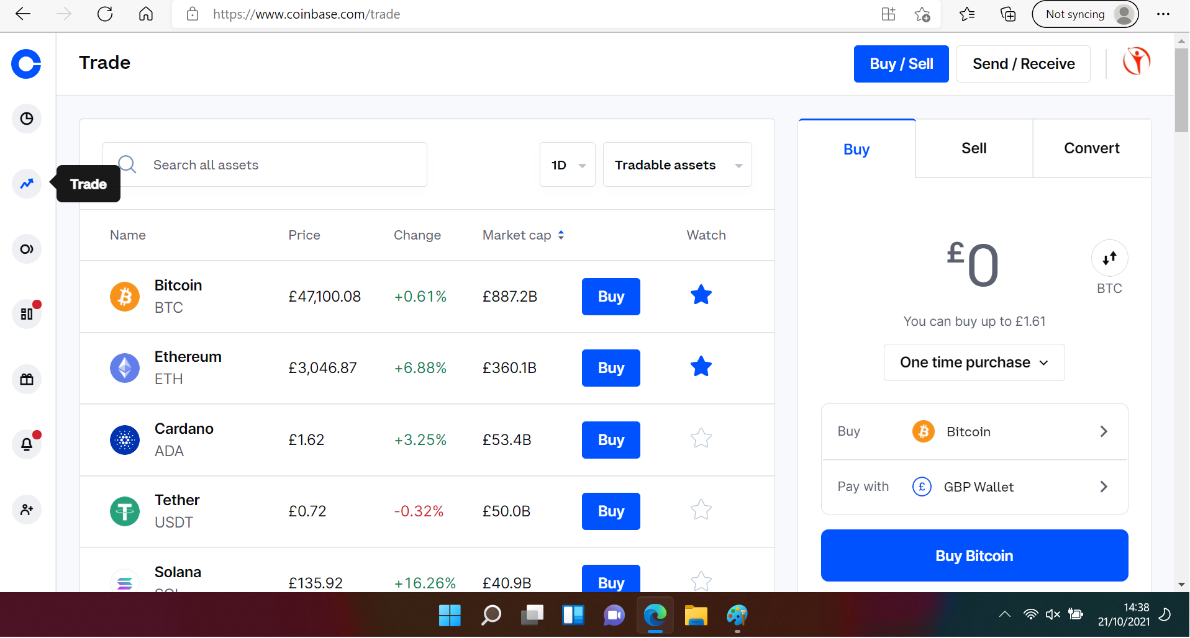Screen dimensions: 1190x638
Task: Open Send / Receive
Action: tap(1024, 64)
